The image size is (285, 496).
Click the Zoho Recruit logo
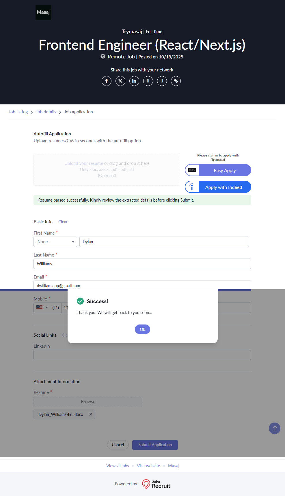(x=156, y=484)
